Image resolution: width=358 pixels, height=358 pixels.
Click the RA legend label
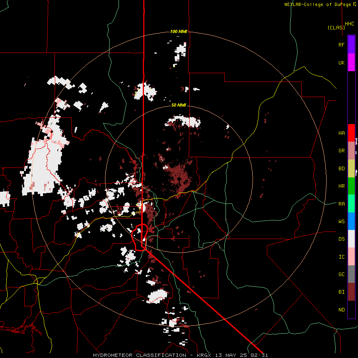(341, 204)
